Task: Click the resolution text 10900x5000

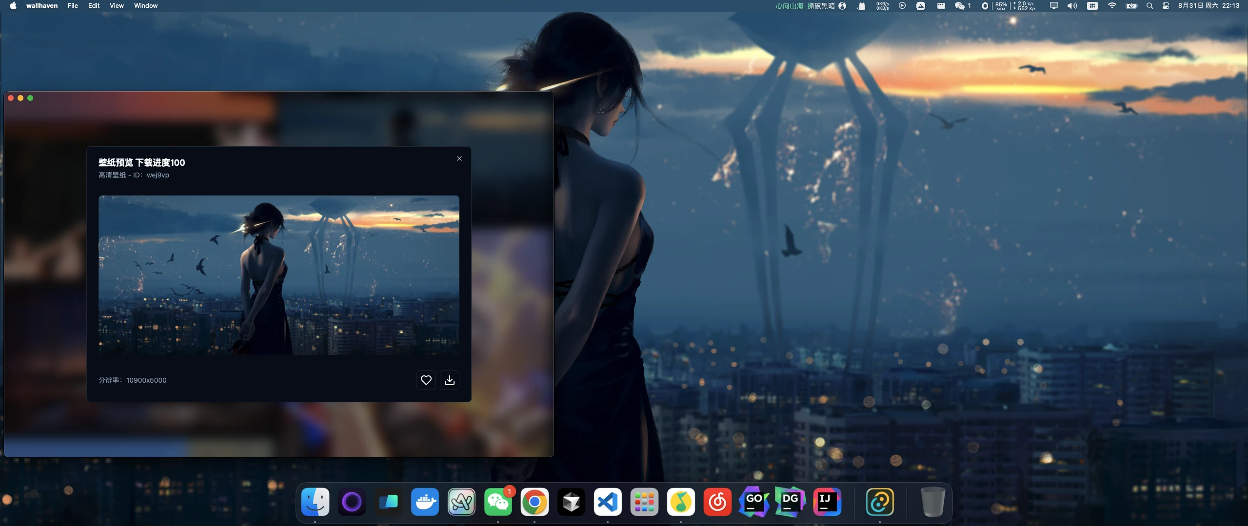Action: (146, 380)
